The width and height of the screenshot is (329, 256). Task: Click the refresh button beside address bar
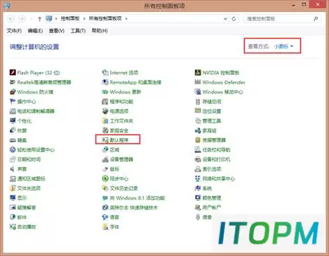[234, 19]
